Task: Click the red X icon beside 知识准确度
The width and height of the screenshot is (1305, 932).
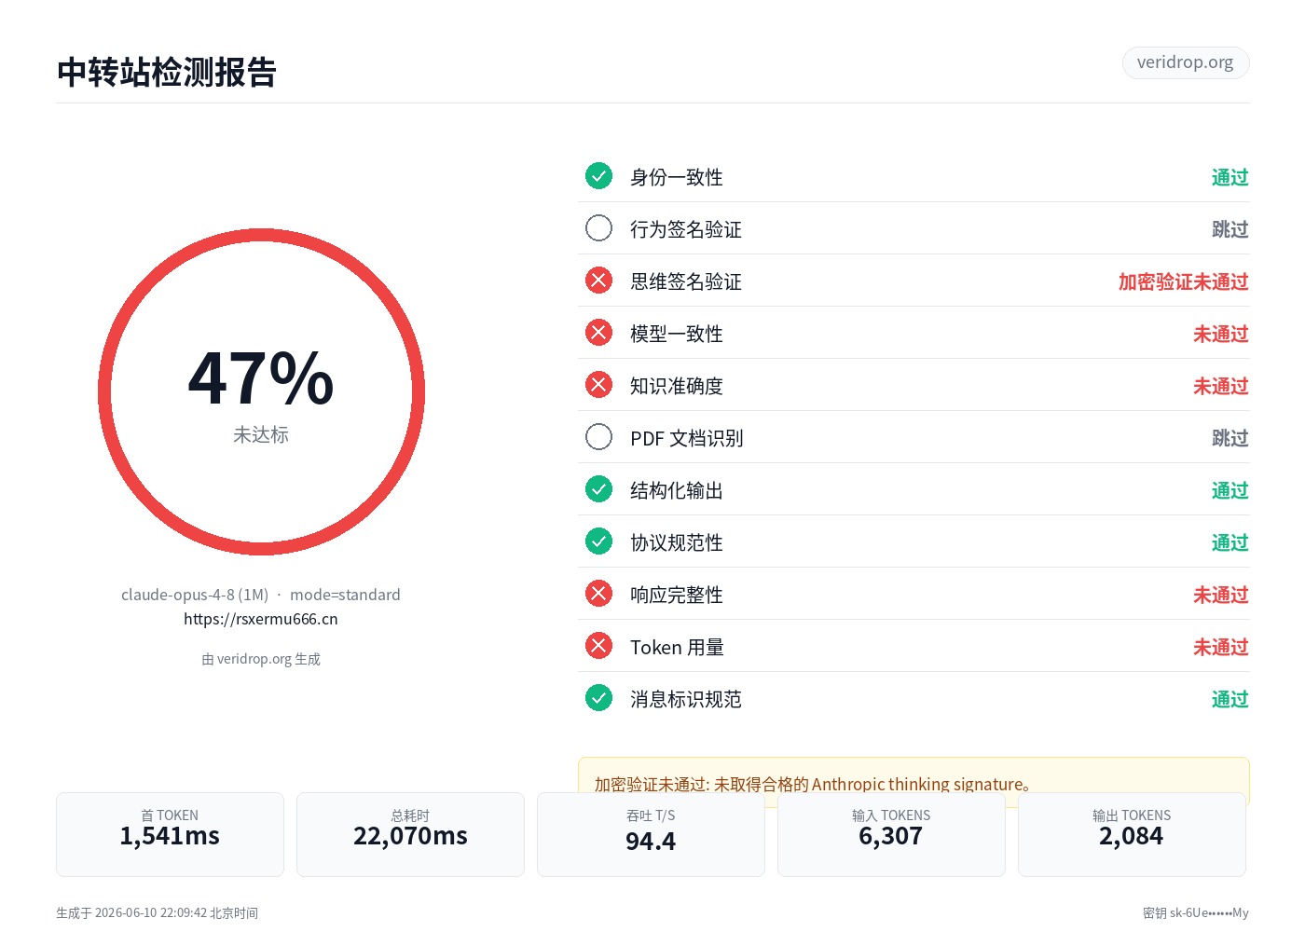Action: (x=598, y=385)
